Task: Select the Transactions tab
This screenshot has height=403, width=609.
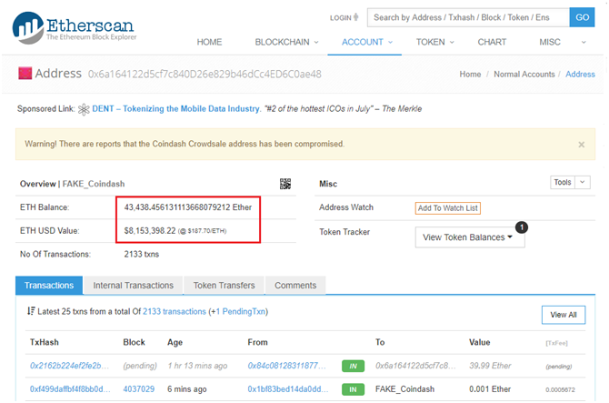Action: coord(49,286)
